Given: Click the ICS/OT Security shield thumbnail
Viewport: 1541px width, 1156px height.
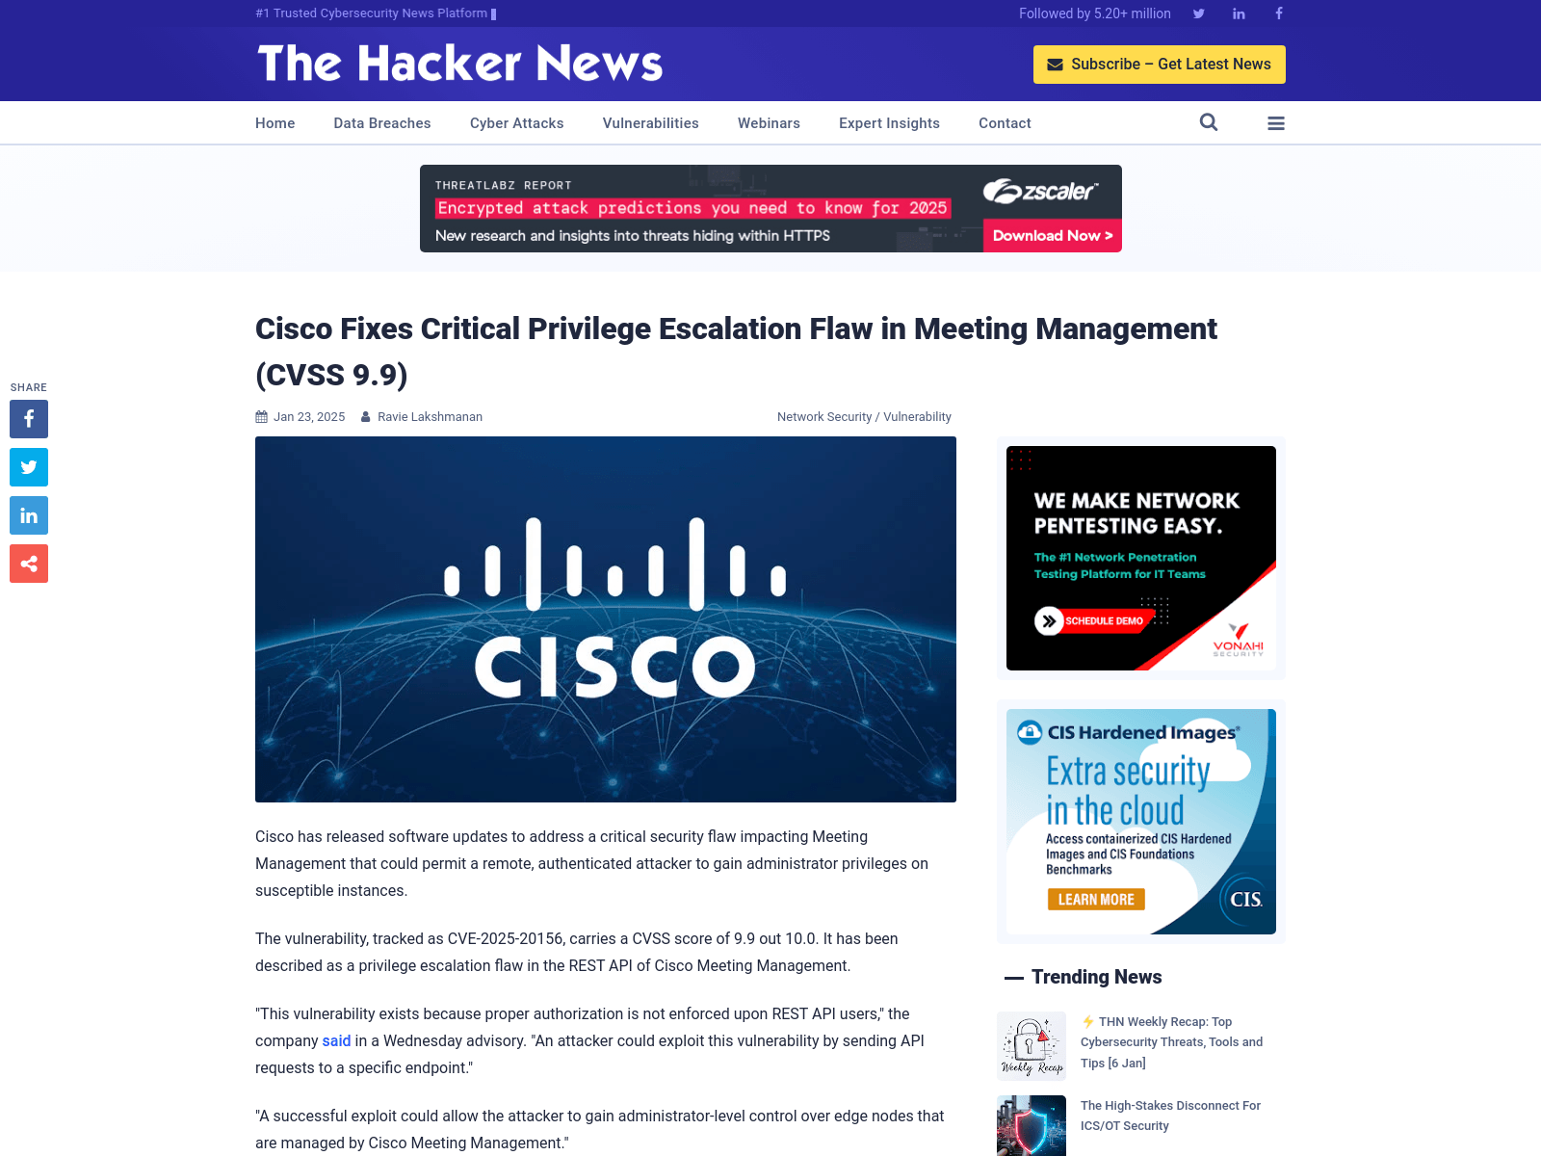Looking at the screenshot, I should click(1032, 1125).
